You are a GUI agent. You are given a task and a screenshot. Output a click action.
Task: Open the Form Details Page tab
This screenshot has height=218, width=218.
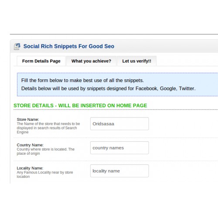tap(41, 61)
